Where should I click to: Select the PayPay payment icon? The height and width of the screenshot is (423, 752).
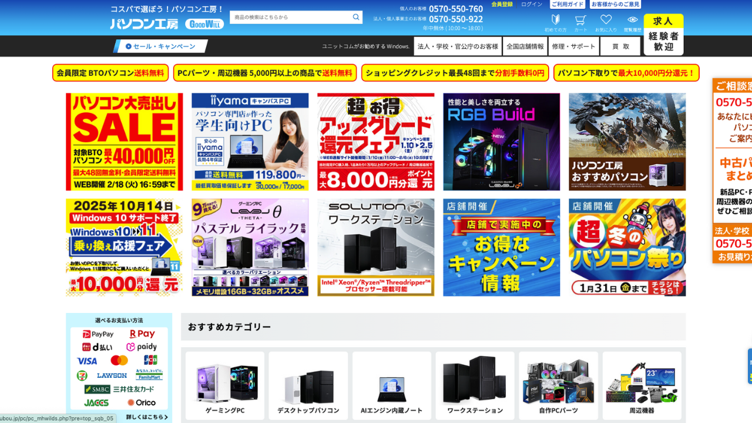[98, 334]
